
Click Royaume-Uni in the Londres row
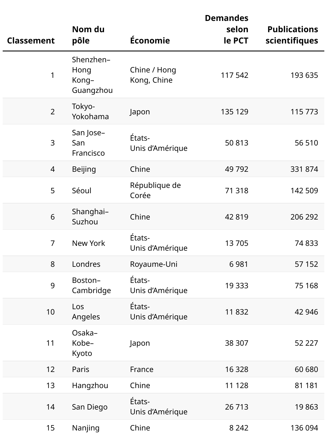point(154,264)
